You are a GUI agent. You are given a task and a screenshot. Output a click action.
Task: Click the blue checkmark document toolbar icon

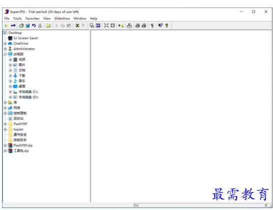28,25
